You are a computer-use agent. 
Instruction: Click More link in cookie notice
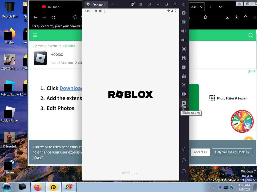(37, 157)
